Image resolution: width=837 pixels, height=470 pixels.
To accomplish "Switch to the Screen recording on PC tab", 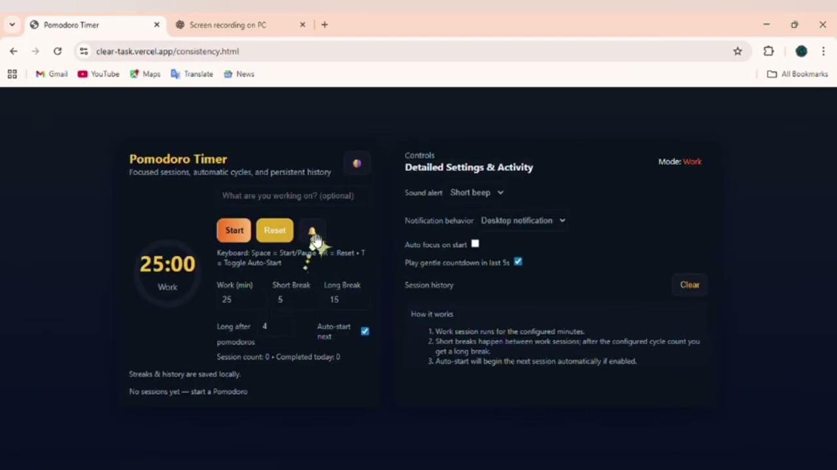I will [241, 25].
